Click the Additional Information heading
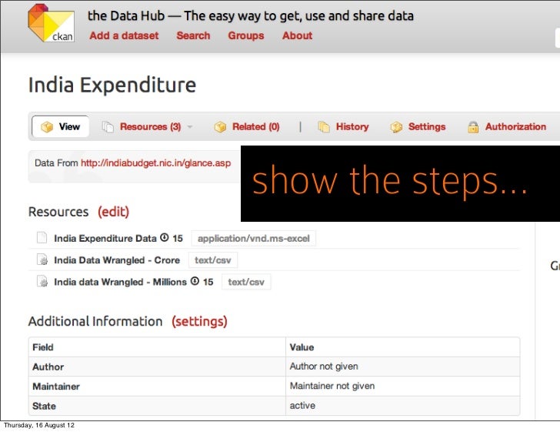 tap(95, 321)
